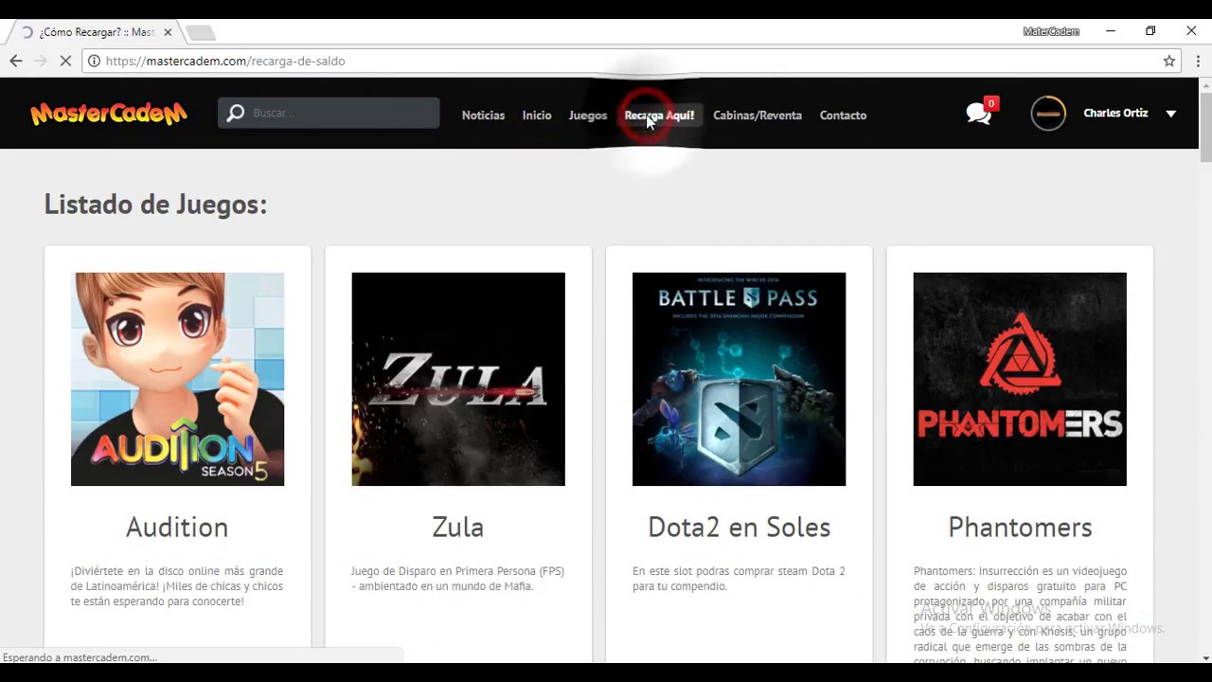
Task: Open Juegos menu item
Action: [588, 116]
